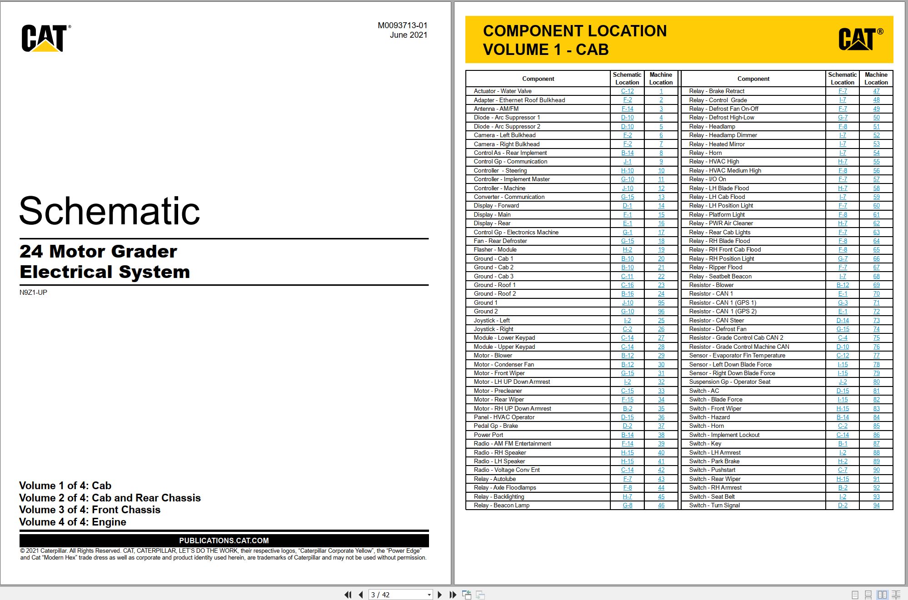Select two-page facing layout
The width and height of the screenshot is (908, 600).
pos(882,595)
